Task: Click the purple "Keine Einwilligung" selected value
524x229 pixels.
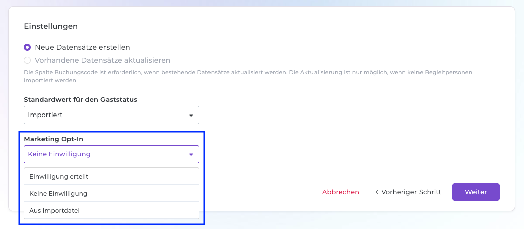Action: [x=59, y=154]
